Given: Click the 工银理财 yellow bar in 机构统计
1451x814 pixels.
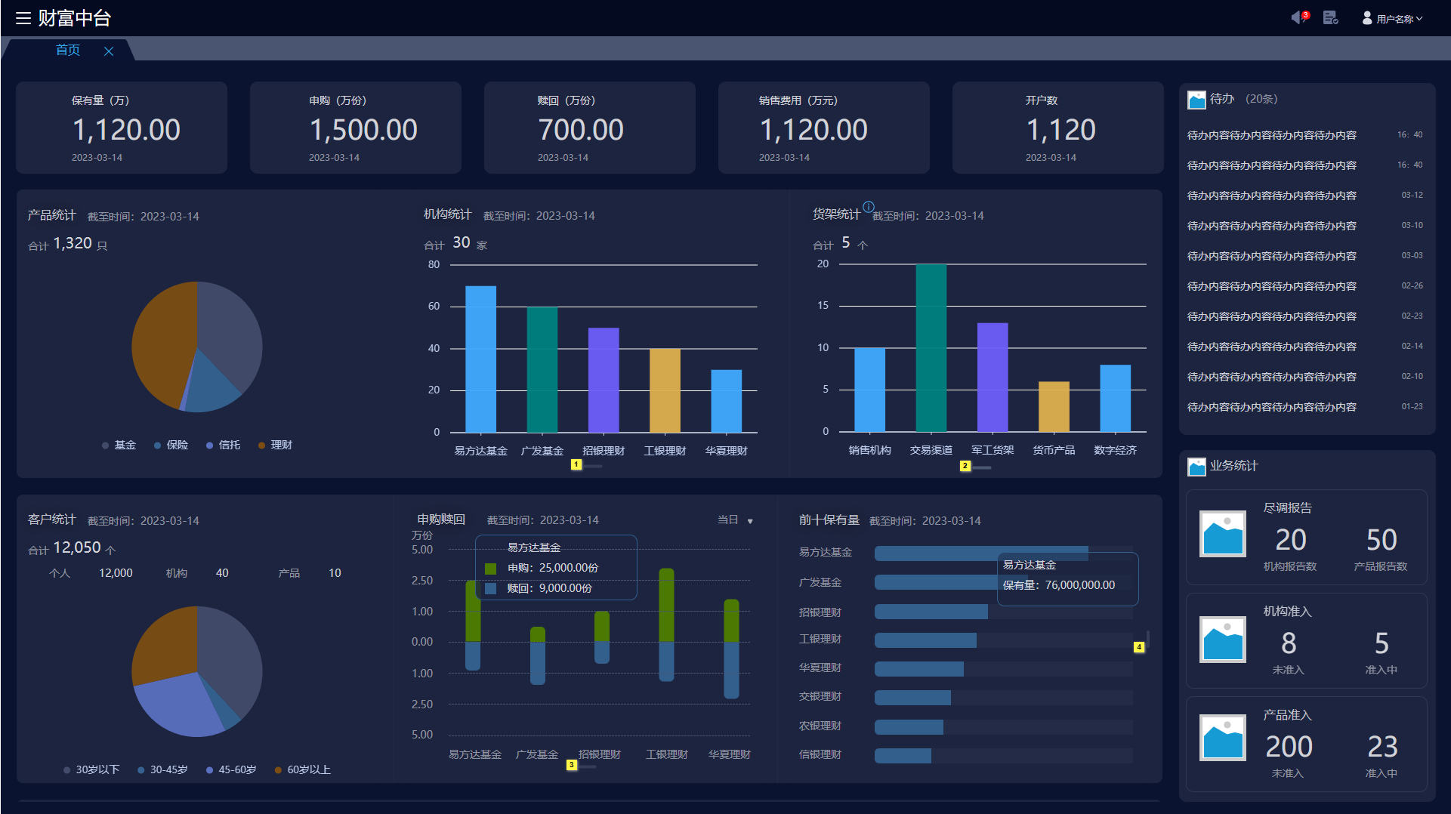Looking at the screenshot, I should pos(665,390).
